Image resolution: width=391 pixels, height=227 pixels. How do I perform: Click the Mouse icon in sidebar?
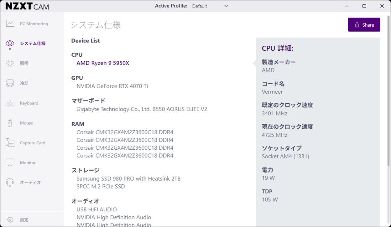click(x=10, y=123)
